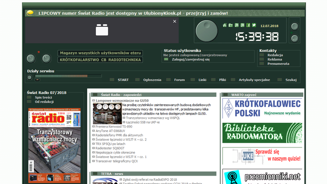The width and height of the screenshot is (327, 184).
Task: Open the UKE quiz banner
Action: 262,156
